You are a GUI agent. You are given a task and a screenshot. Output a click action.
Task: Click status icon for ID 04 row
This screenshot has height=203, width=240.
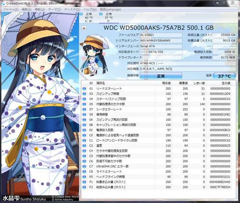pyautogui.click(x=84, y=99)
